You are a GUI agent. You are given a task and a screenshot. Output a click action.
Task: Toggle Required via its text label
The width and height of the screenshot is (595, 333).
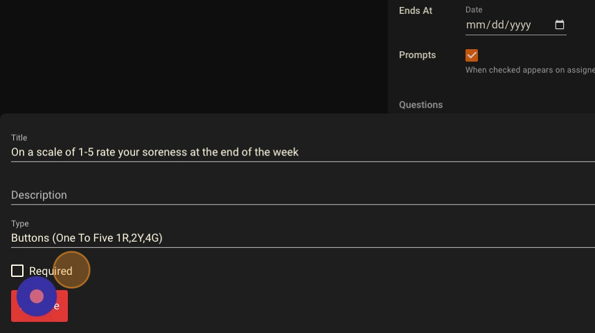click(x=51, y=272)
